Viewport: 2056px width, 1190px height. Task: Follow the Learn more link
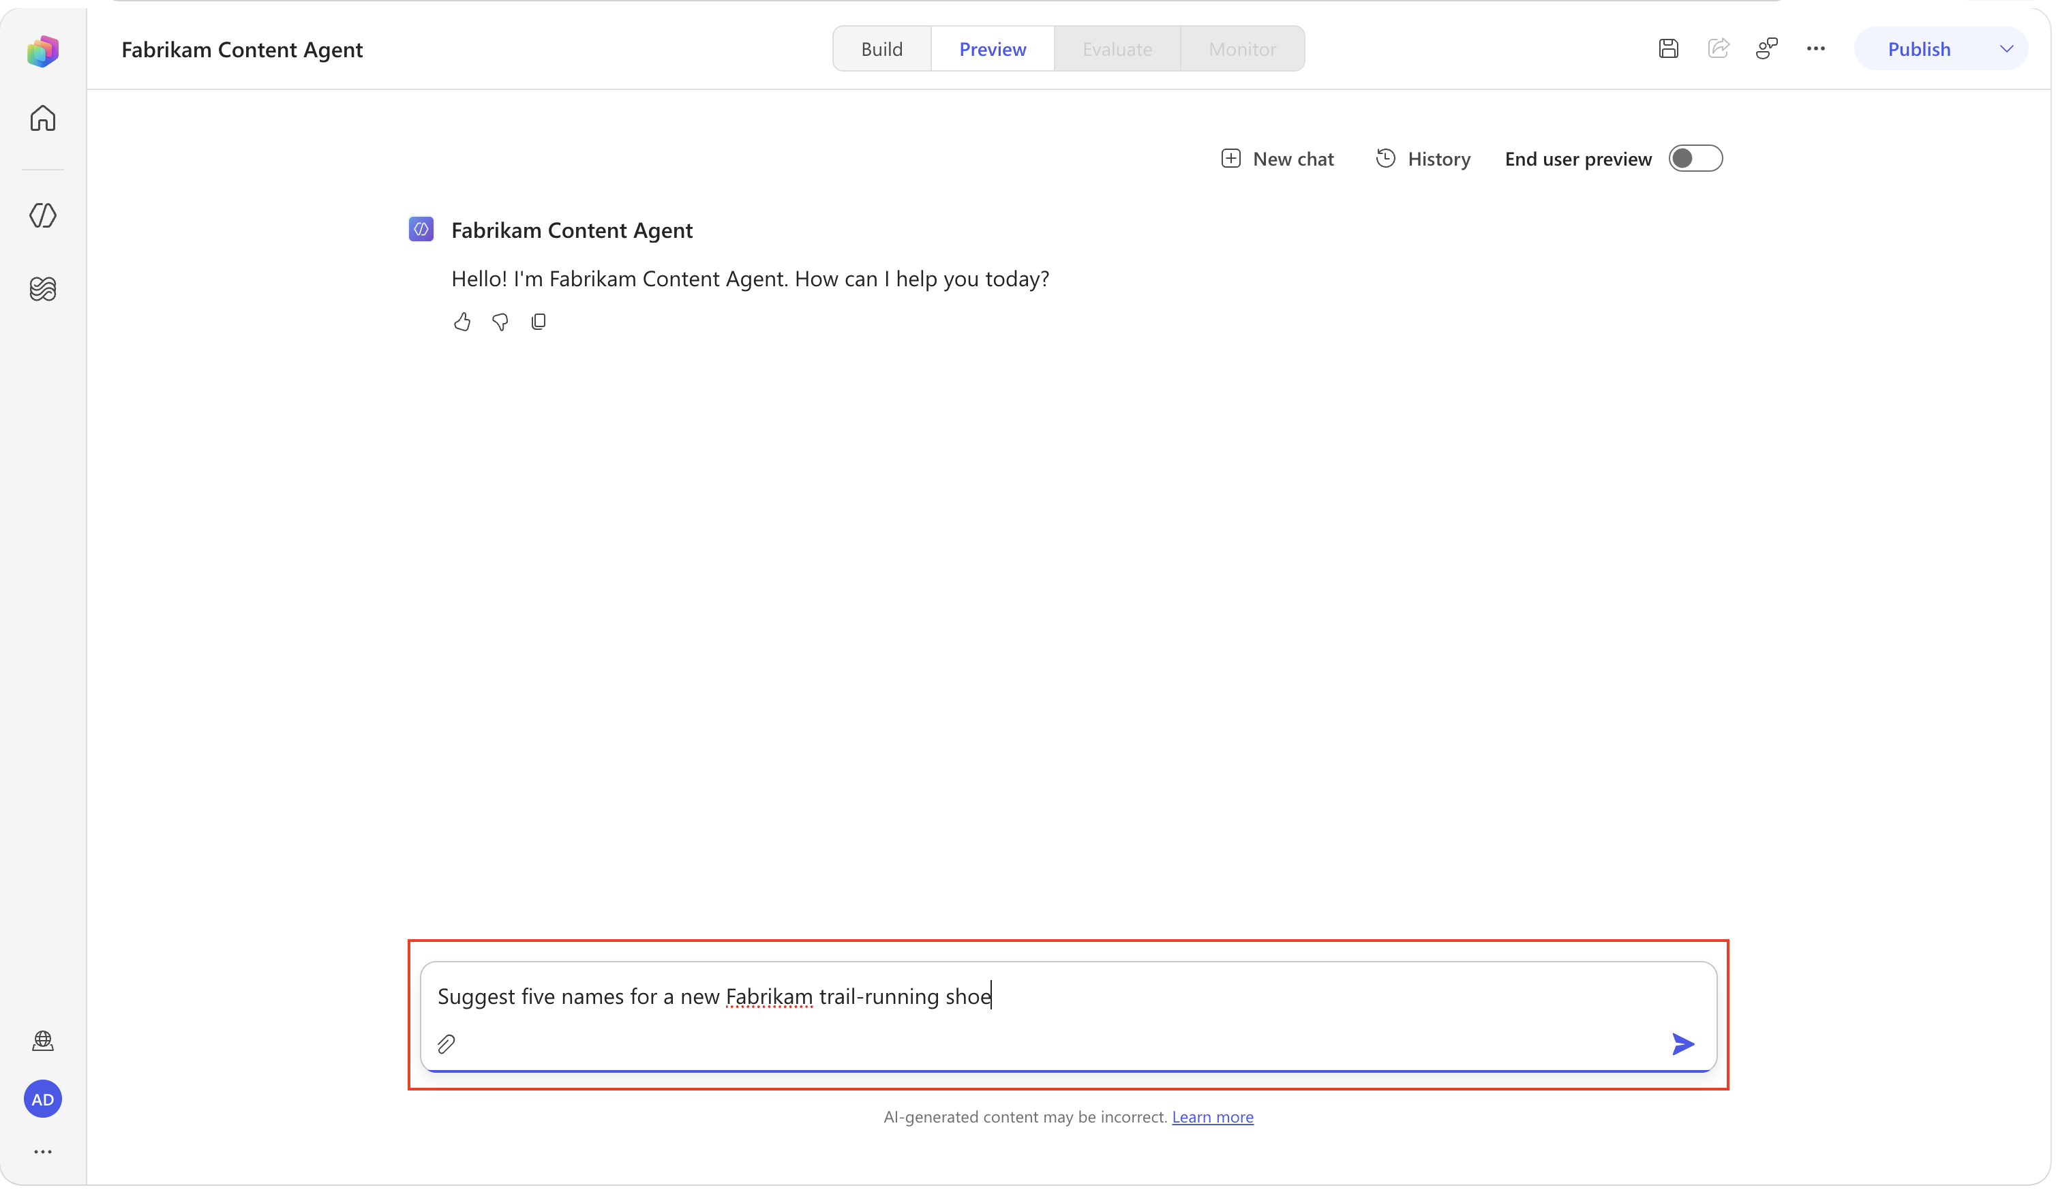[x=1212, y=1116]
